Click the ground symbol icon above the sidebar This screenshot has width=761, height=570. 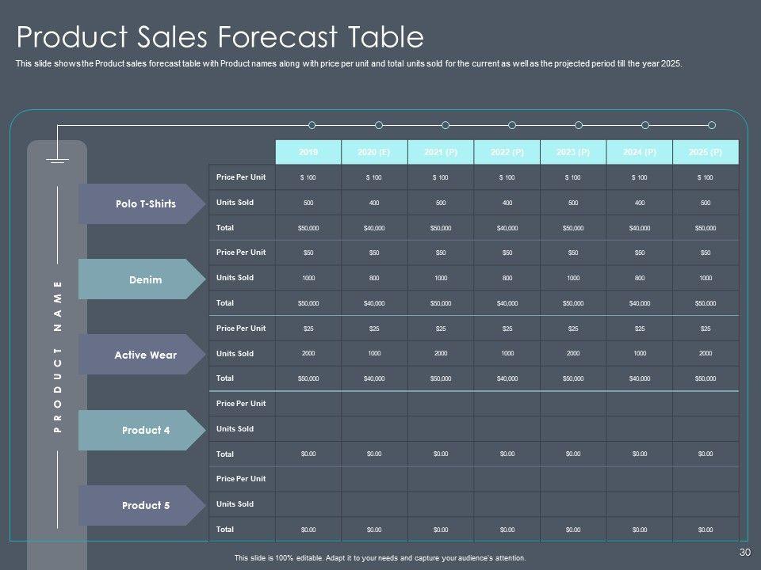(x=57, y=161)
